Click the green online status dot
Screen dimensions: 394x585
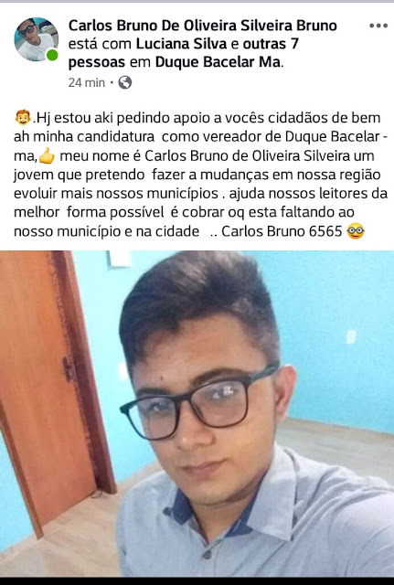pos(52,56)
